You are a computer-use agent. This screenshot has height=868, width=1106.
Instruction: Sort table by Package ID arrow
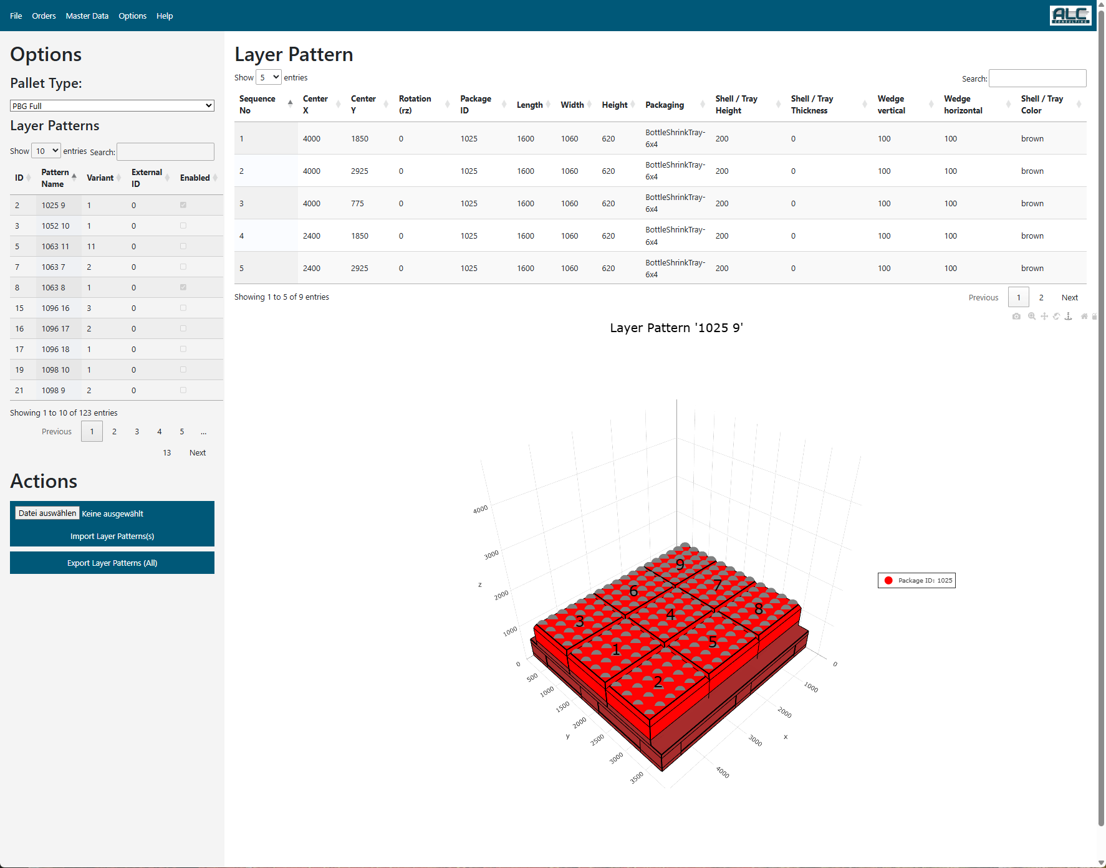tap(504, 105)
